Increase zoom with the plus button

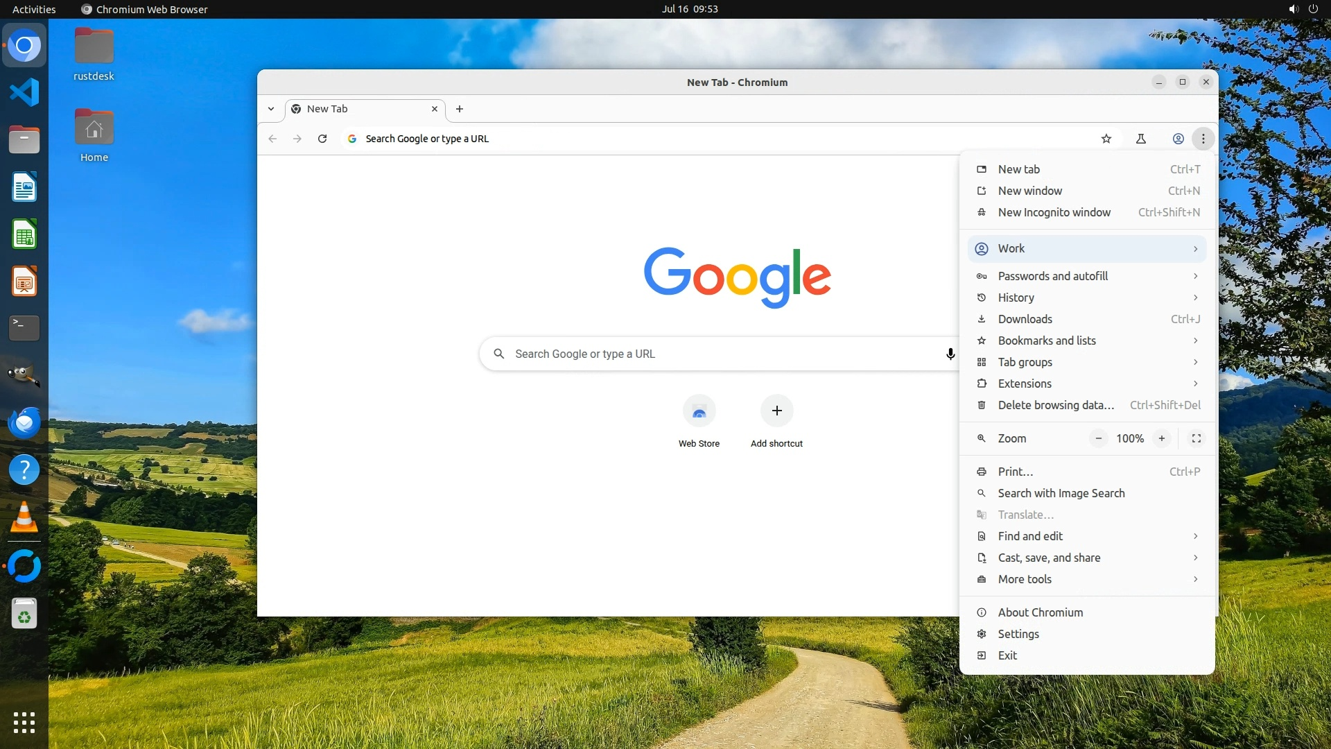point(1162,438)
